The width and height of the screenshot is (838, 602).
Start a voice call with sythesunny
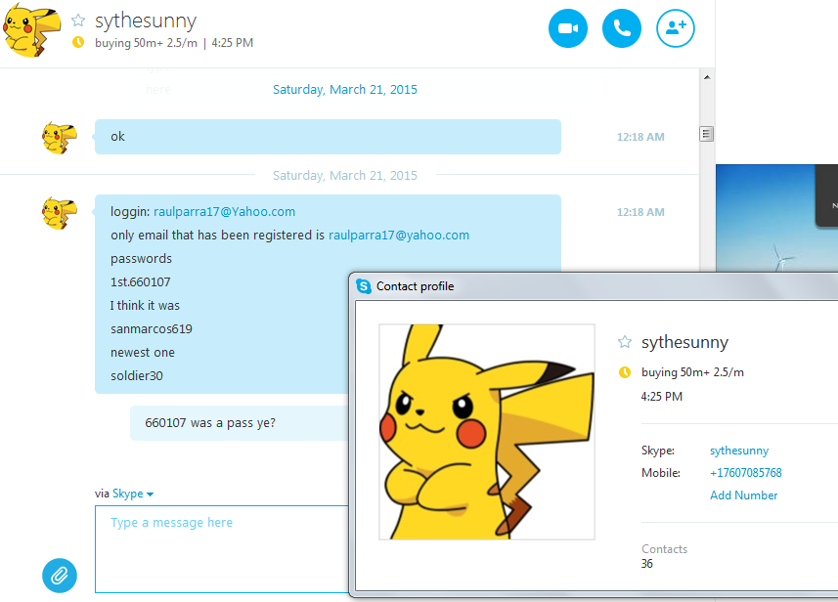(622, 28)
